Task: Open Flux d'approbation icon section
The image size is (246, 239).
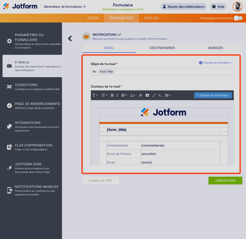Action: (9, 147)
